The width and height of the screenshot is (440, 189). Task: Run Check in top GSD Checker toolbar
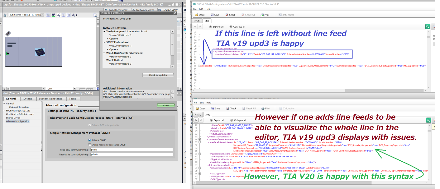(230, 15)
